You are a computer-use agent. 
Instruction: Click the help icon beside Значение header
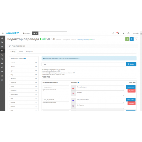click(x=78, y=82)
